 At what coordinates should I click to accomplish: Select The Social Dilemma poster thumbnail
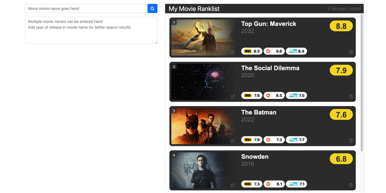[203, 82]
